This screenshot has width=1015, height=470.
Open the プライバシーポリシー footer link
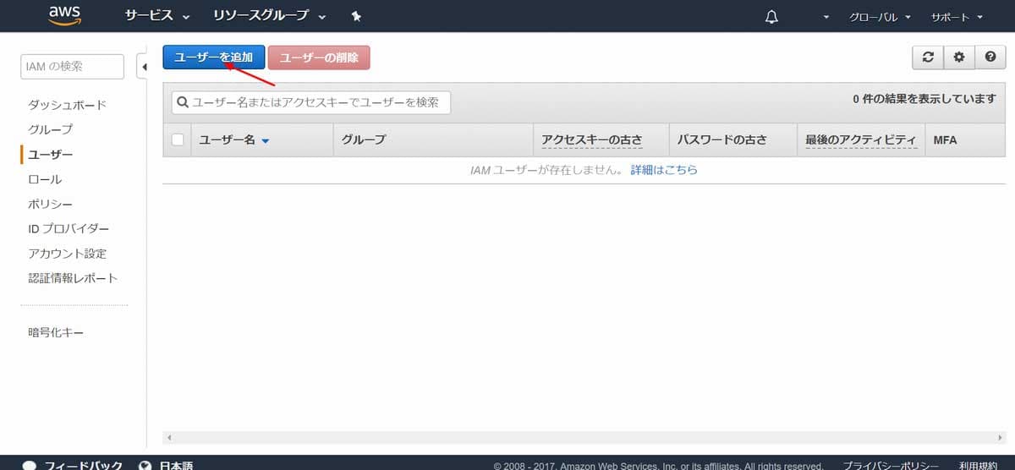click(x=891, y=466)
